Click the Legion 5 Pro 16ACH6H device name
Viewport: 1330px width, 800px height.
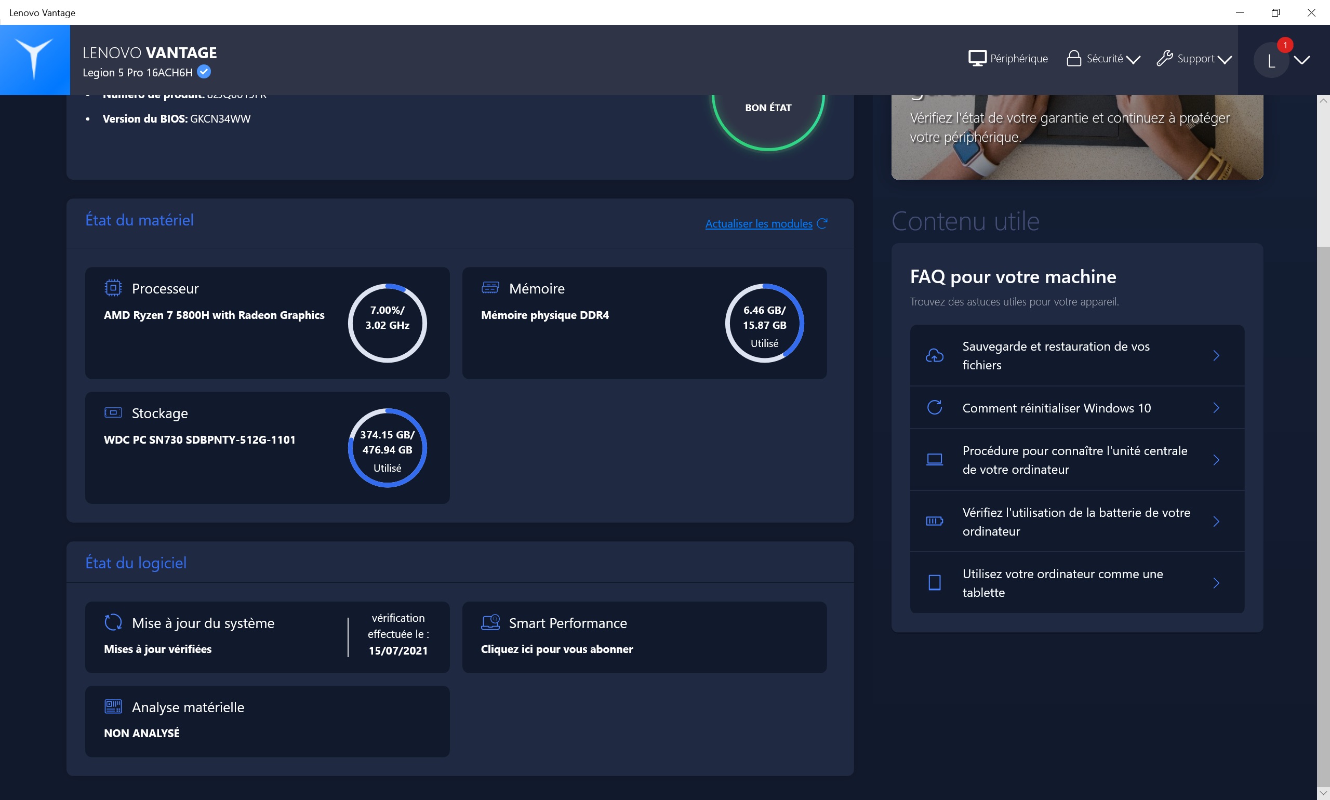[137, 72]
